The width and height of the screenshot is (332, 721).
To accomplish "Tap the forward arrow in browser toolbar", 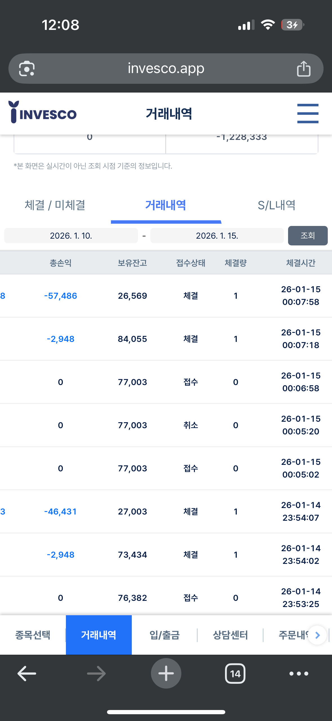I will (x=96, y=673).
